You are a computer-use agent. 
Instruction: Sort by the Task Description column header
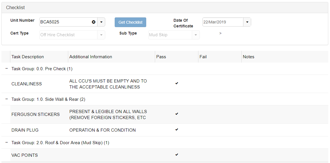click(x=28, y=57)
